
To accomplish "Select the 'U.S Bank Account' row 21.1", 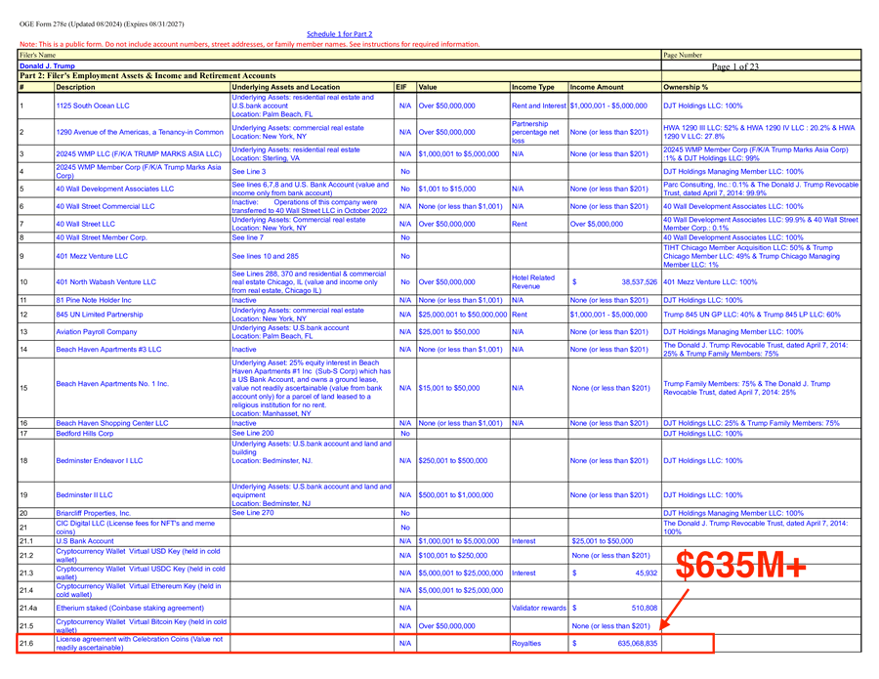I will pos(85,541).
